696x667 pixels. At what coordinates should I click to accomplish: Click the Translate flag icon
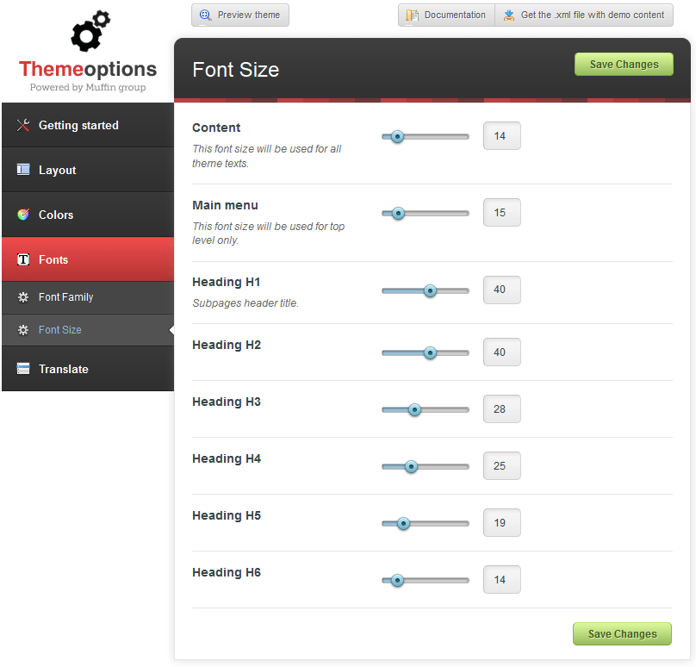(x=23, y=369)
